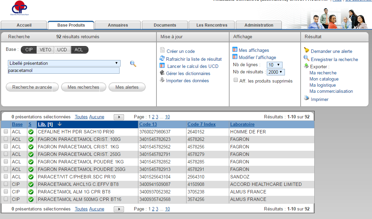Screen dimensions: 372x219
Task: Click the Mes affichages icon
Action: (x=235, y=49)
